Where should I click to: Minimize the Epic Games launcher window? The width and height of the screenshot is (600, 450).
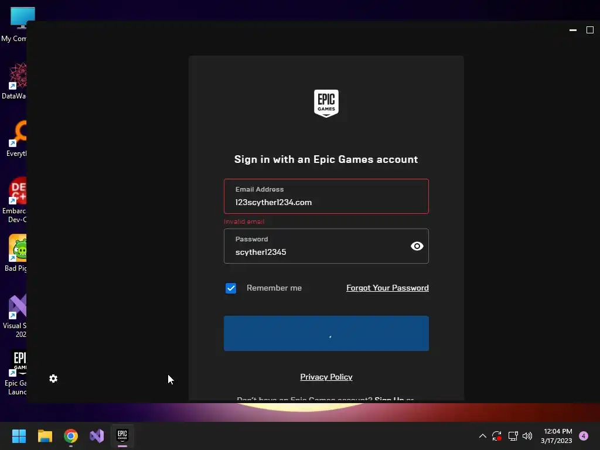click(573, 30)
